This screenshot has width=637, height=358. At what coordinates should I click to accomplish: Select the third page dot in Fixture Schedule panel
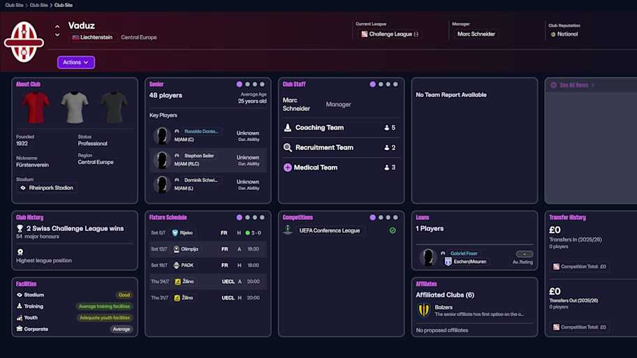(255, 218)
